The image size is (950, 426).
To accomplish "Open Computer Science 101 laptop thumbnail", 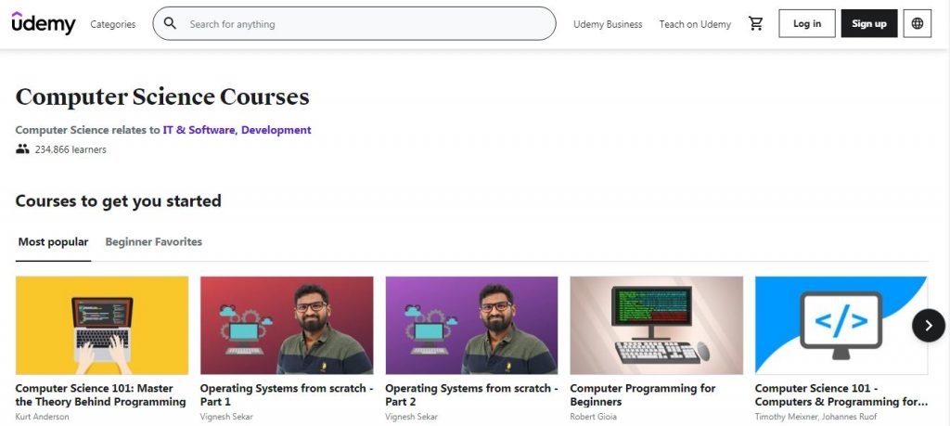I will point(102,325).
